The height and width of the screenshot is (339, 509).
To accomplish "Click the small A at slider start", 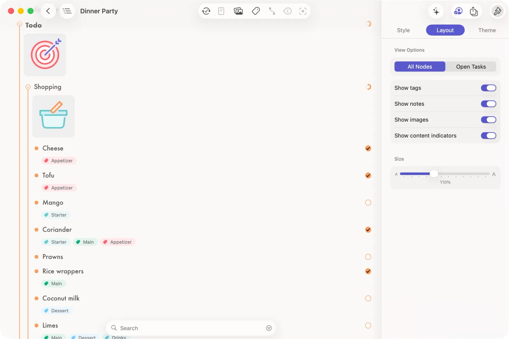I will point(396,174).
